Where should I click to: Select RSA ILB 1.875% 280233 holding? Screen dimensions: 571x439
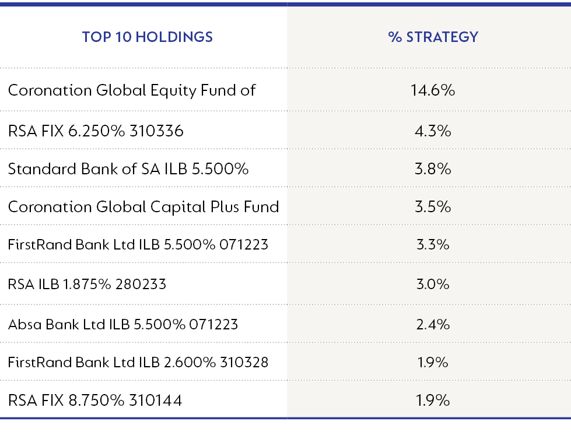(x=87, y=285)
